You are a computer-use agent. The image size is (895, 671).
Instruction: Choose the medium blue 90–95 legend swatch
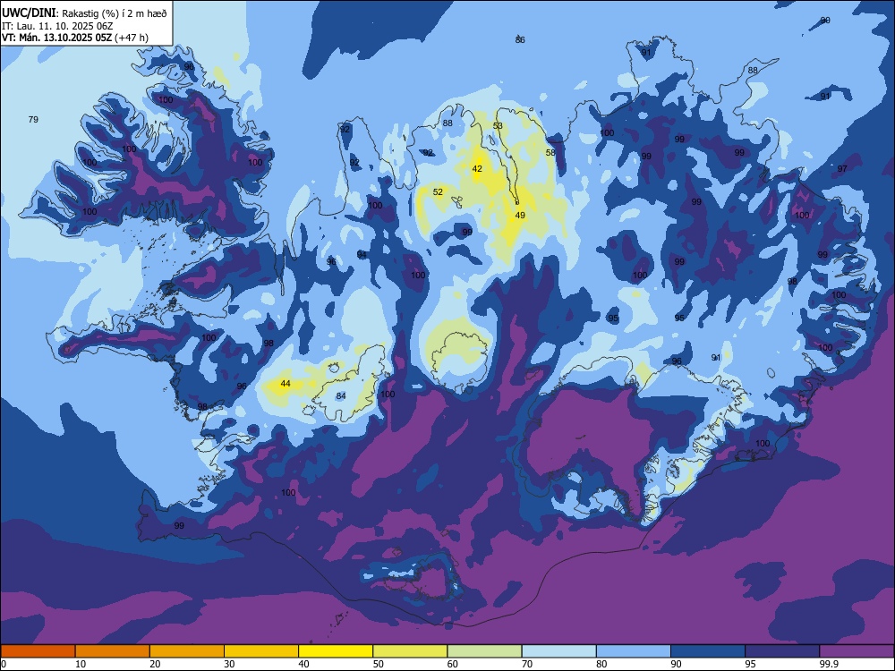708,651
